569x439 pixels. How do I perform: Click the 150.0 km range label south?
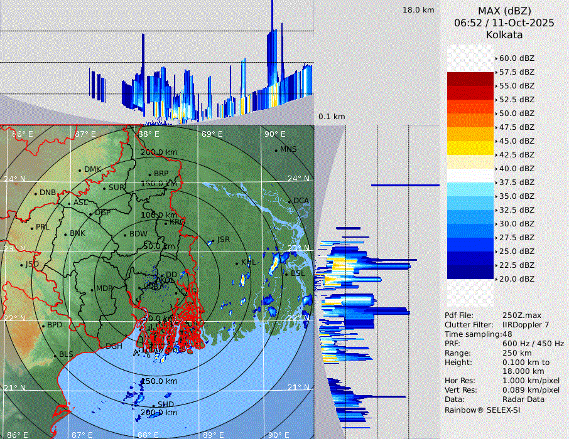pos(158,381)
